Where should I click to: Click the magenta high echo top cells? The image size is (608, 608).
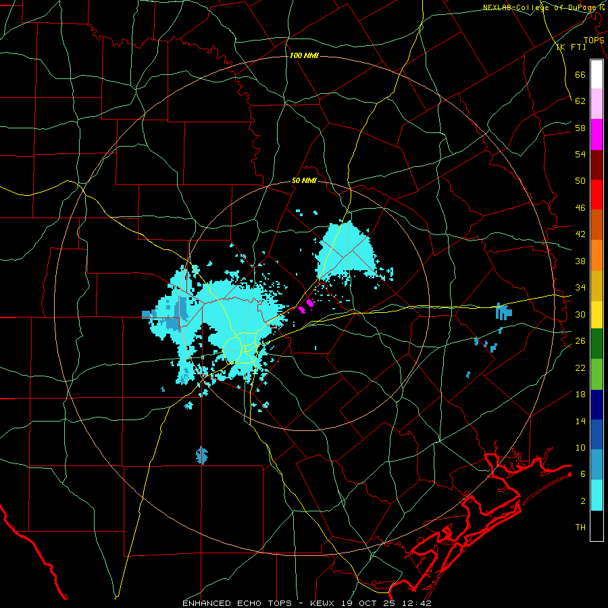(306, 306)
